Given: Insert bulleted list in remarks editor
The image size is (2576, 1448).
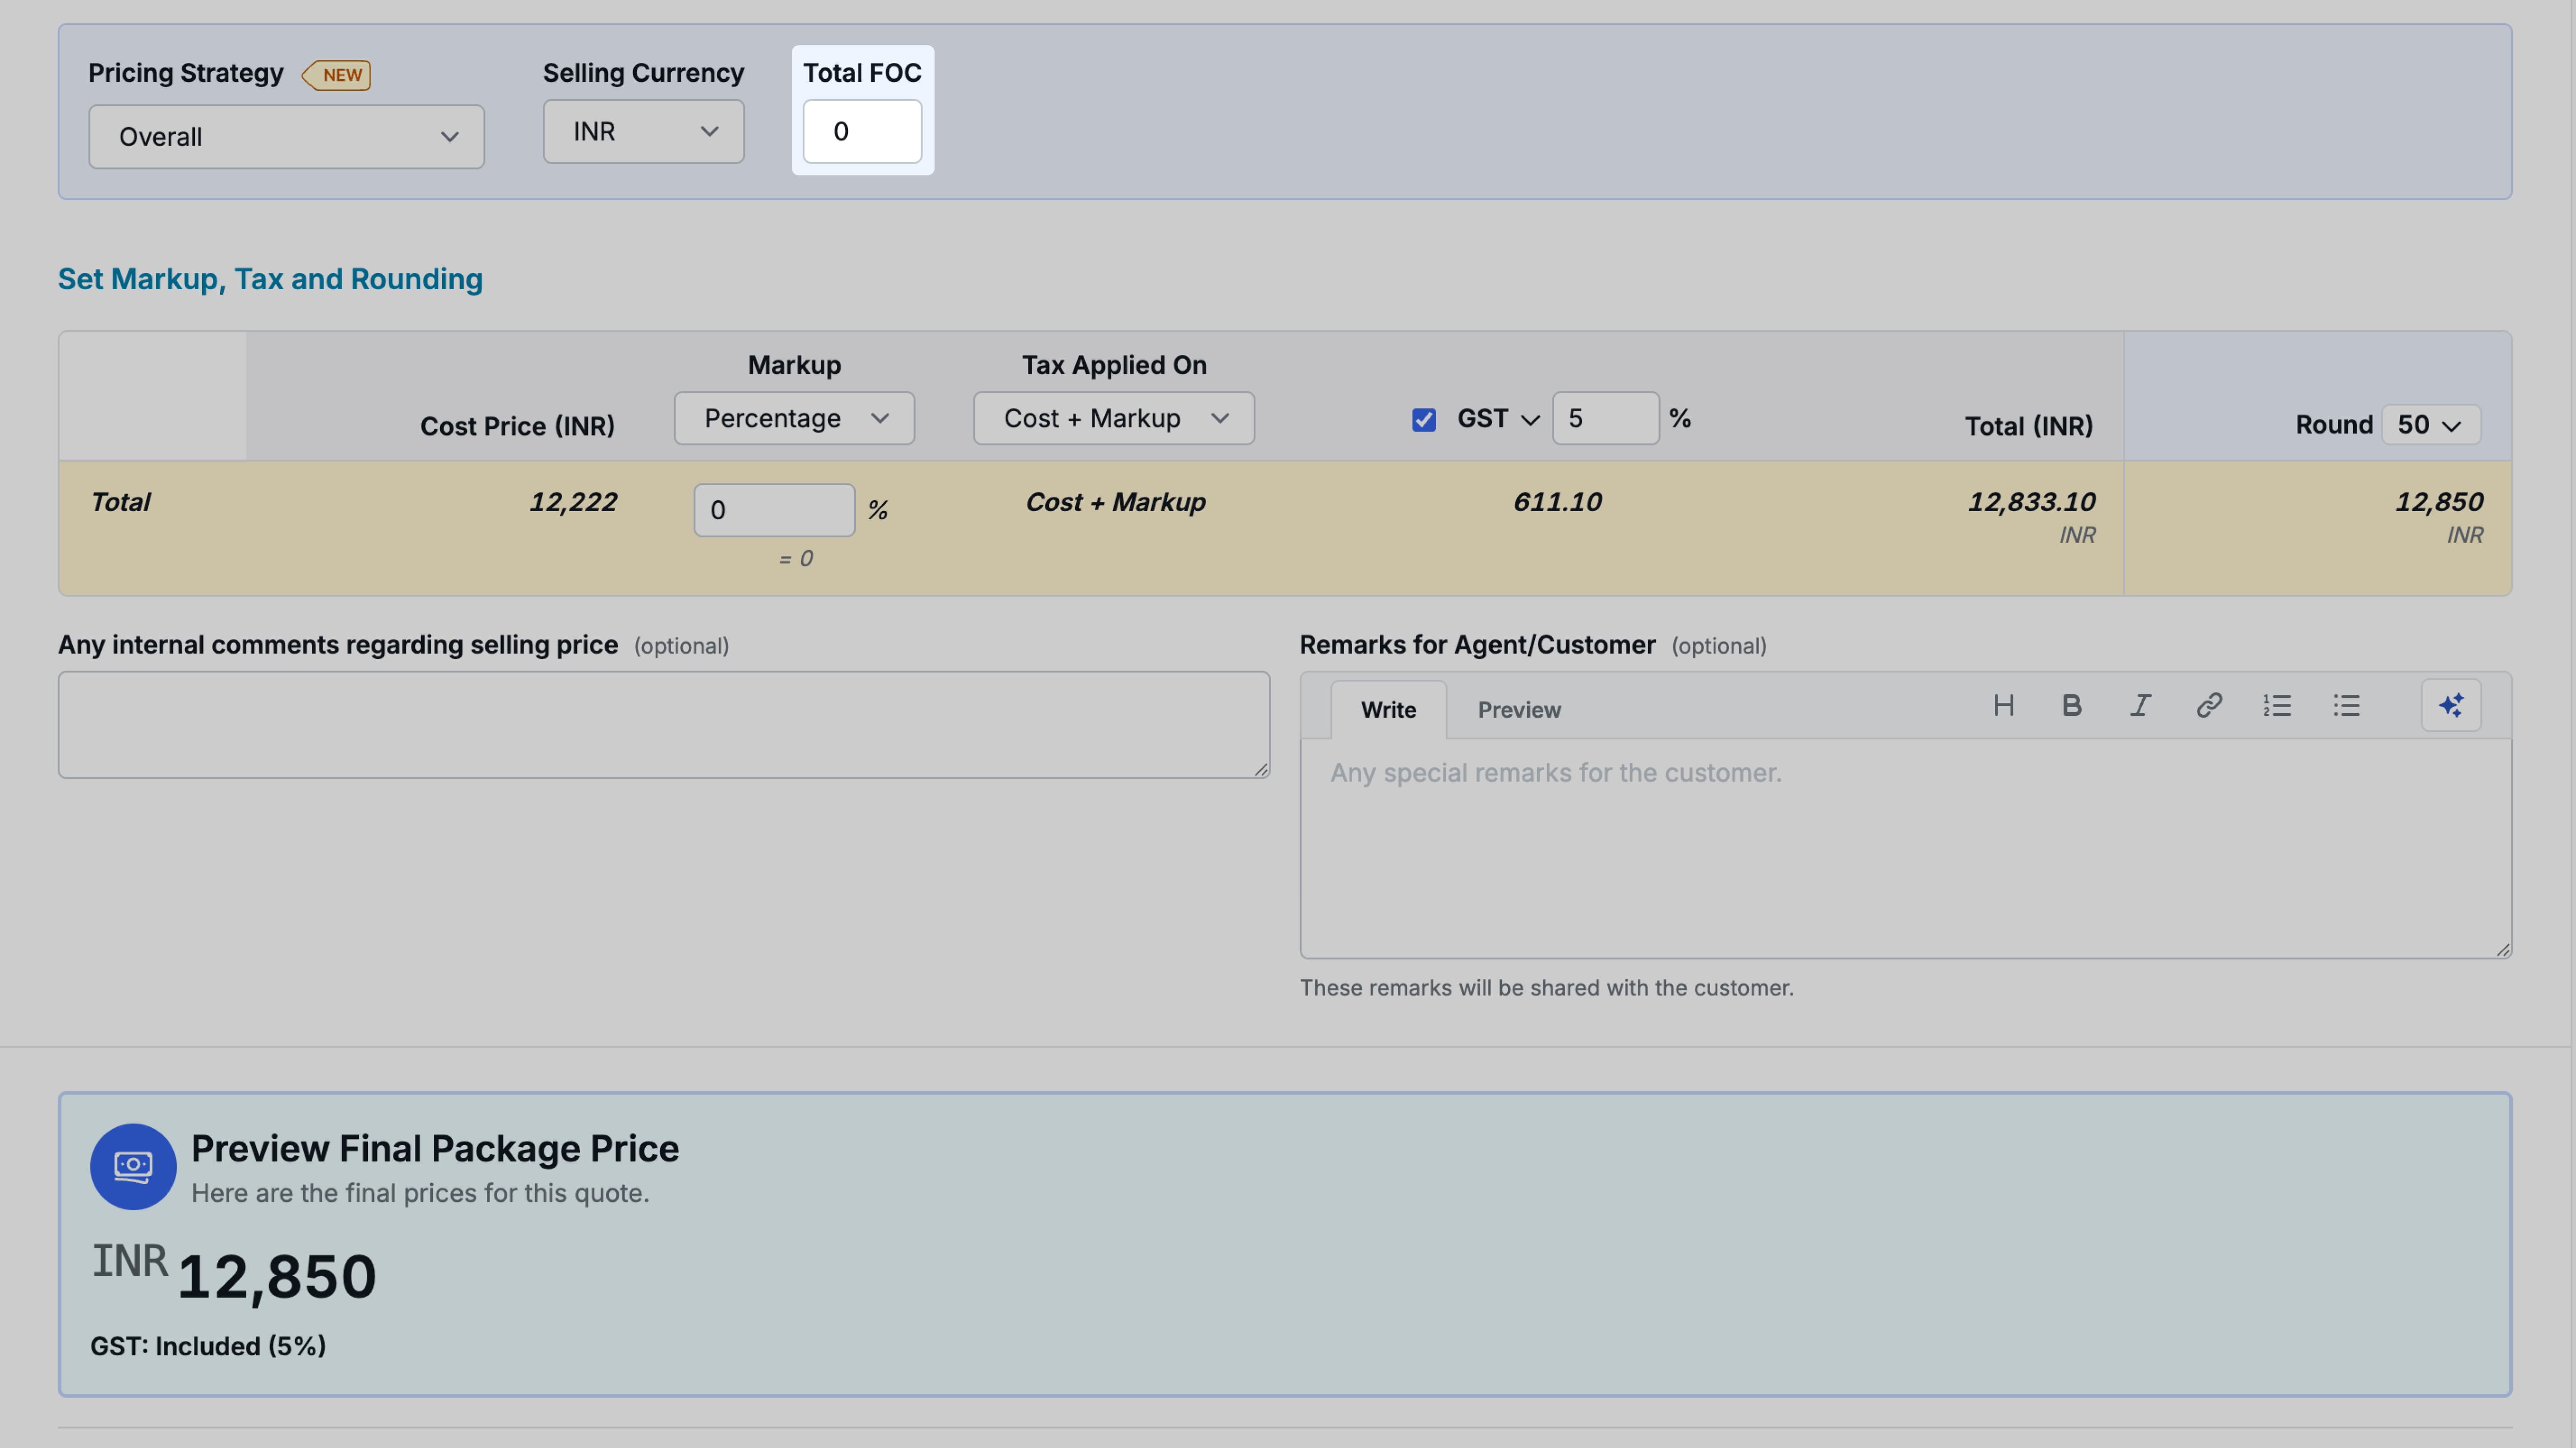Looking at the screenshot, I should (2346, 706).
